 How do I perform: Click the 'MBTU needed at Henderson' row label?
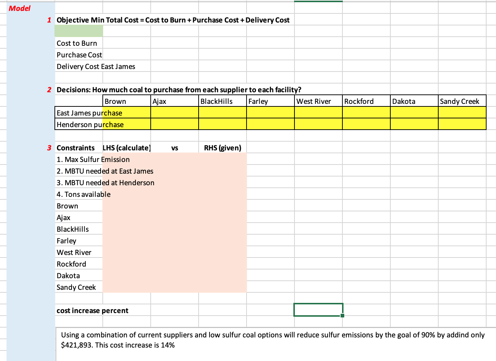coord(105,183)
